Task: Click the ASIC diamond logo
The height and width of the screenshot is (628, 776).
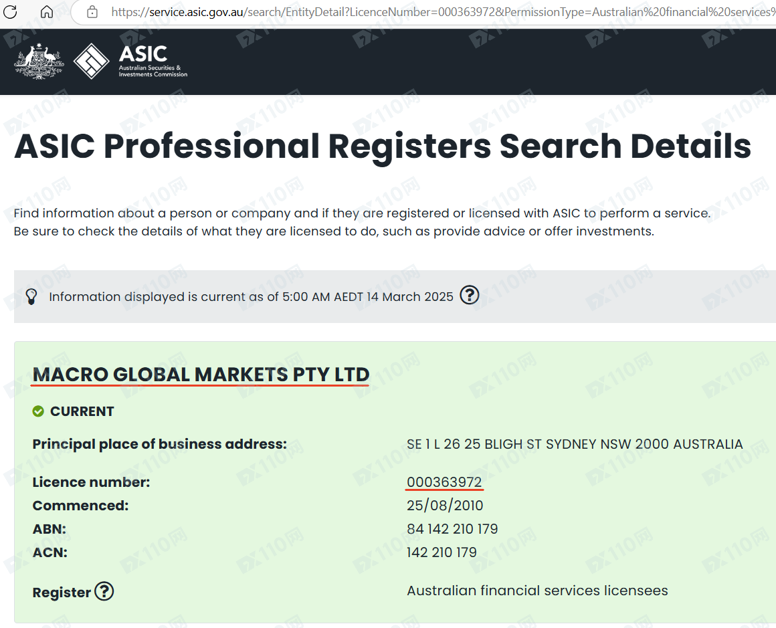Action: tap(92, 62)
